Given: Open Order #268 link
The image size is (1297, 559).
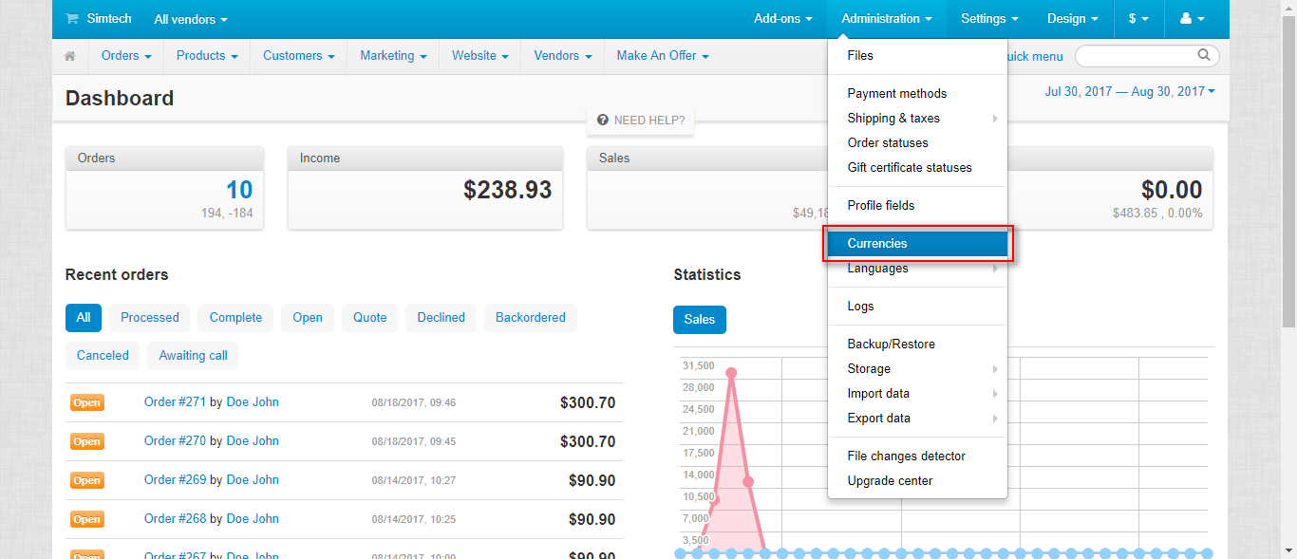Looking at the screenshot, I should point(175,519).
